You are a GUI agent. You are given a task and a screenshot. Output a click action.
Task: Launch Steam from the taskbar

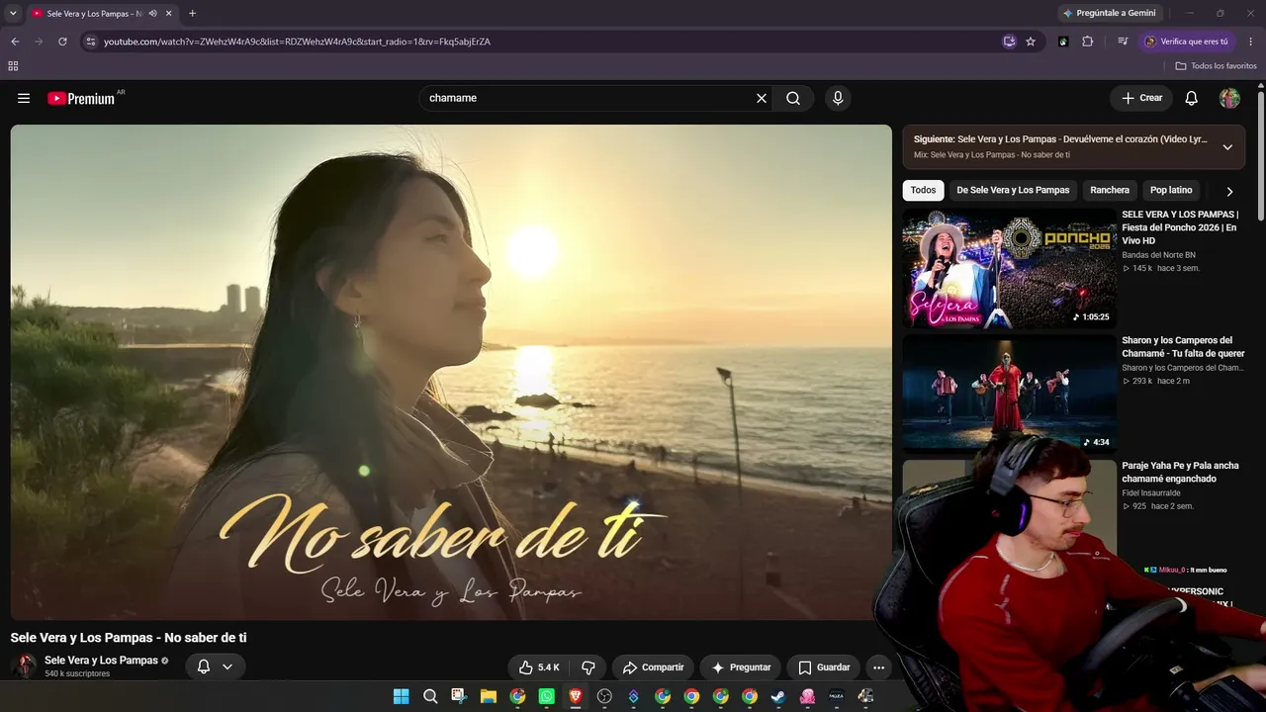[778, 696]
